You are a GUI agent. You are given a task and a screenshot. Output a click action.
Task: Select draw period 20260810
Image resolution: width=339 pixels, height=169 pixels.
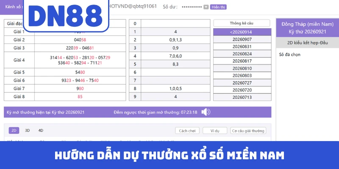click(x=242, y=68)
